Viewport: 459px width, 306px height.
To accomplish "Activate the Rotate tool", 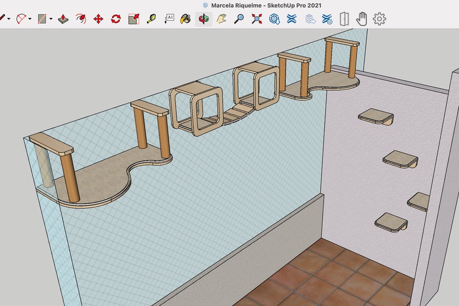I will click(116, 19).
